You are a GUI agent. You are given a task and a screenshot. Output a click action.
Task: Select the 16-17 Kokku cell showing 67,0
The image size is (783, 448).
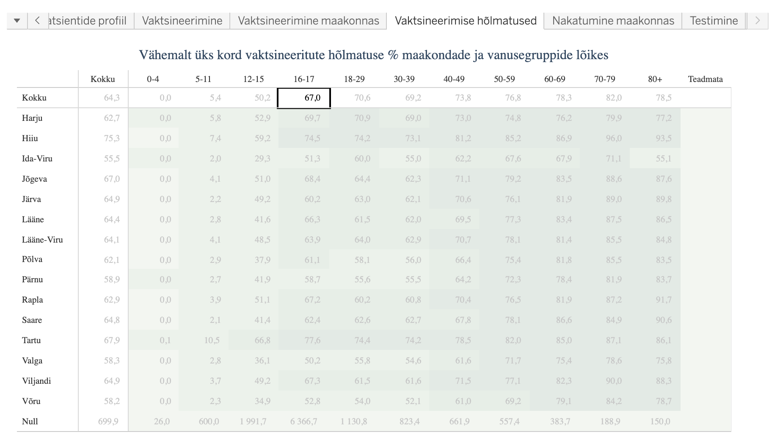click(x=304, y=98)
